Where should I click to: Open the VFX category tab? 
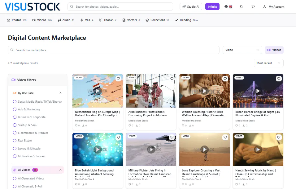pos(87,20)
